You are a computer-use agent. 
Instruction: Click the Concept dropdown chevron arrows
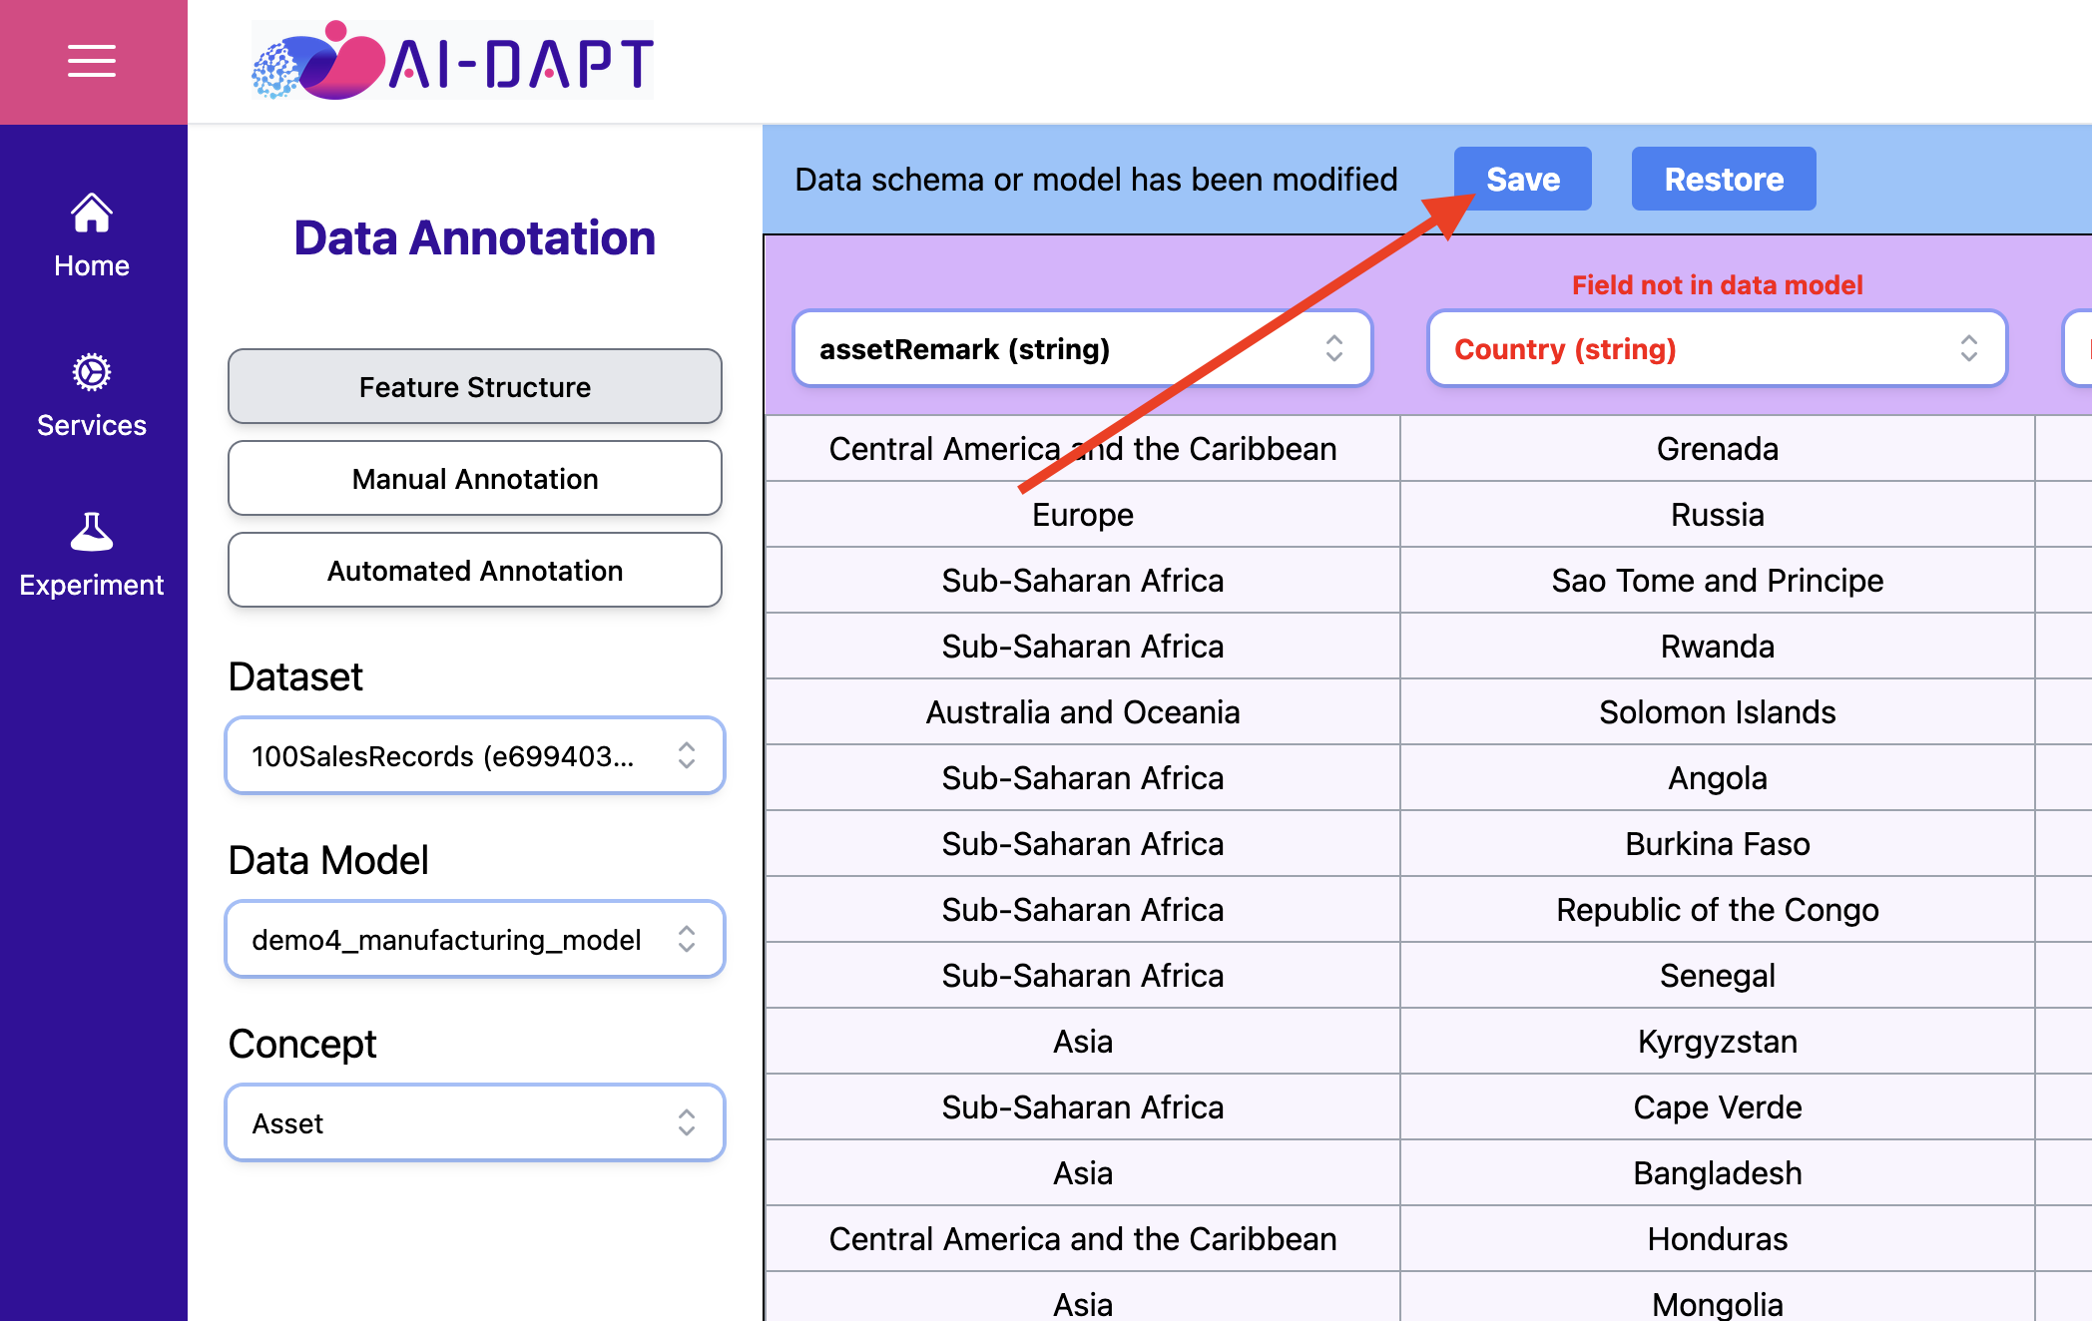[687, 1122]
